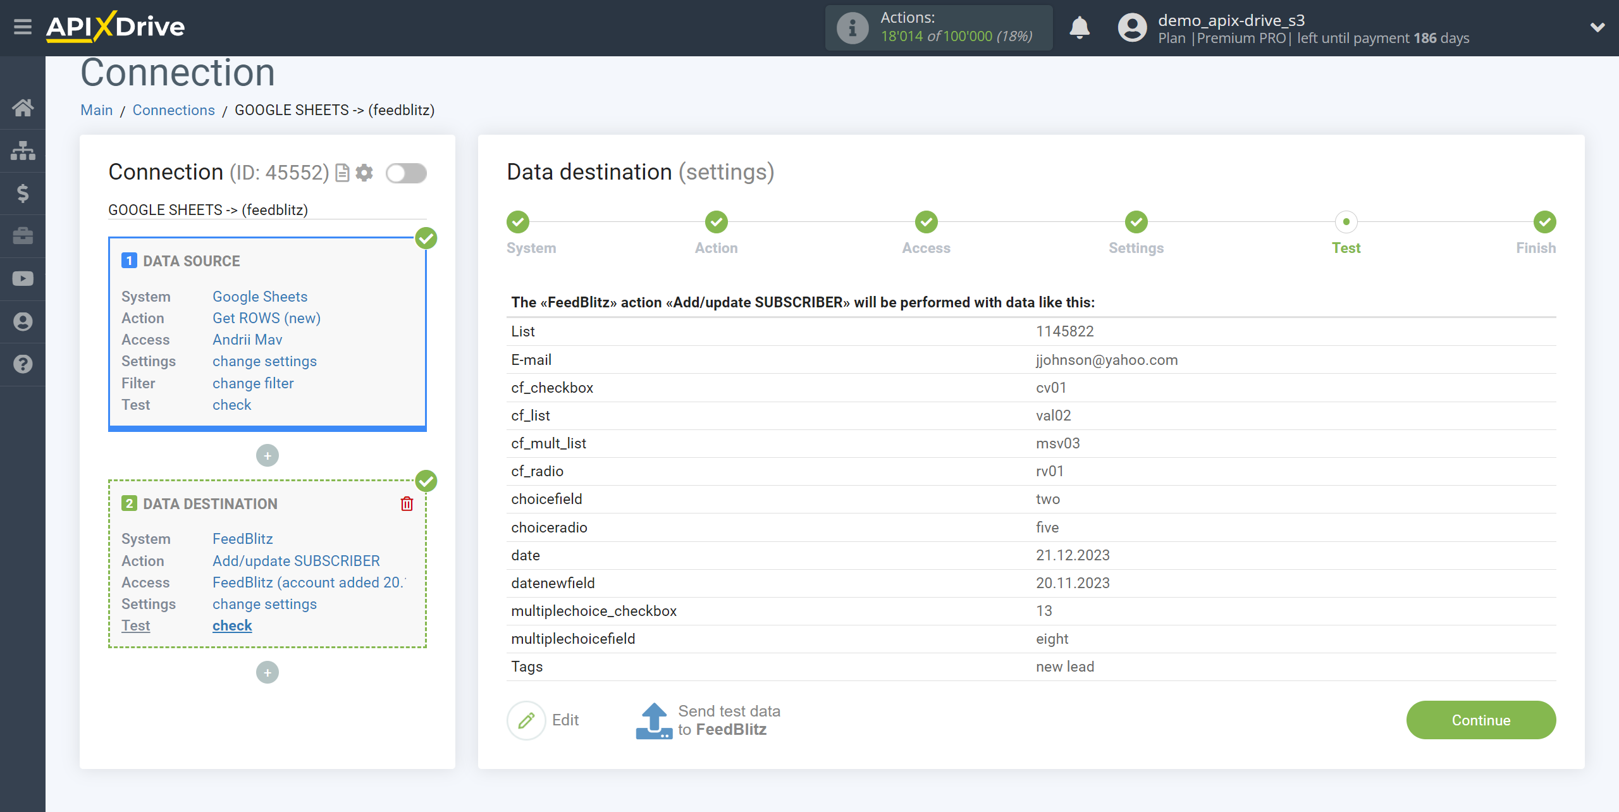1619x812 pixels.
Task: Click the DATA DESTINATION header
Action: (210, 504)
